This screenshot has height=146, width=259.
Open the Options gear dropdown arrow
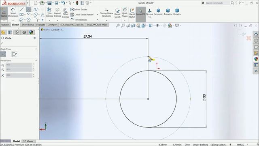(91, 3)
